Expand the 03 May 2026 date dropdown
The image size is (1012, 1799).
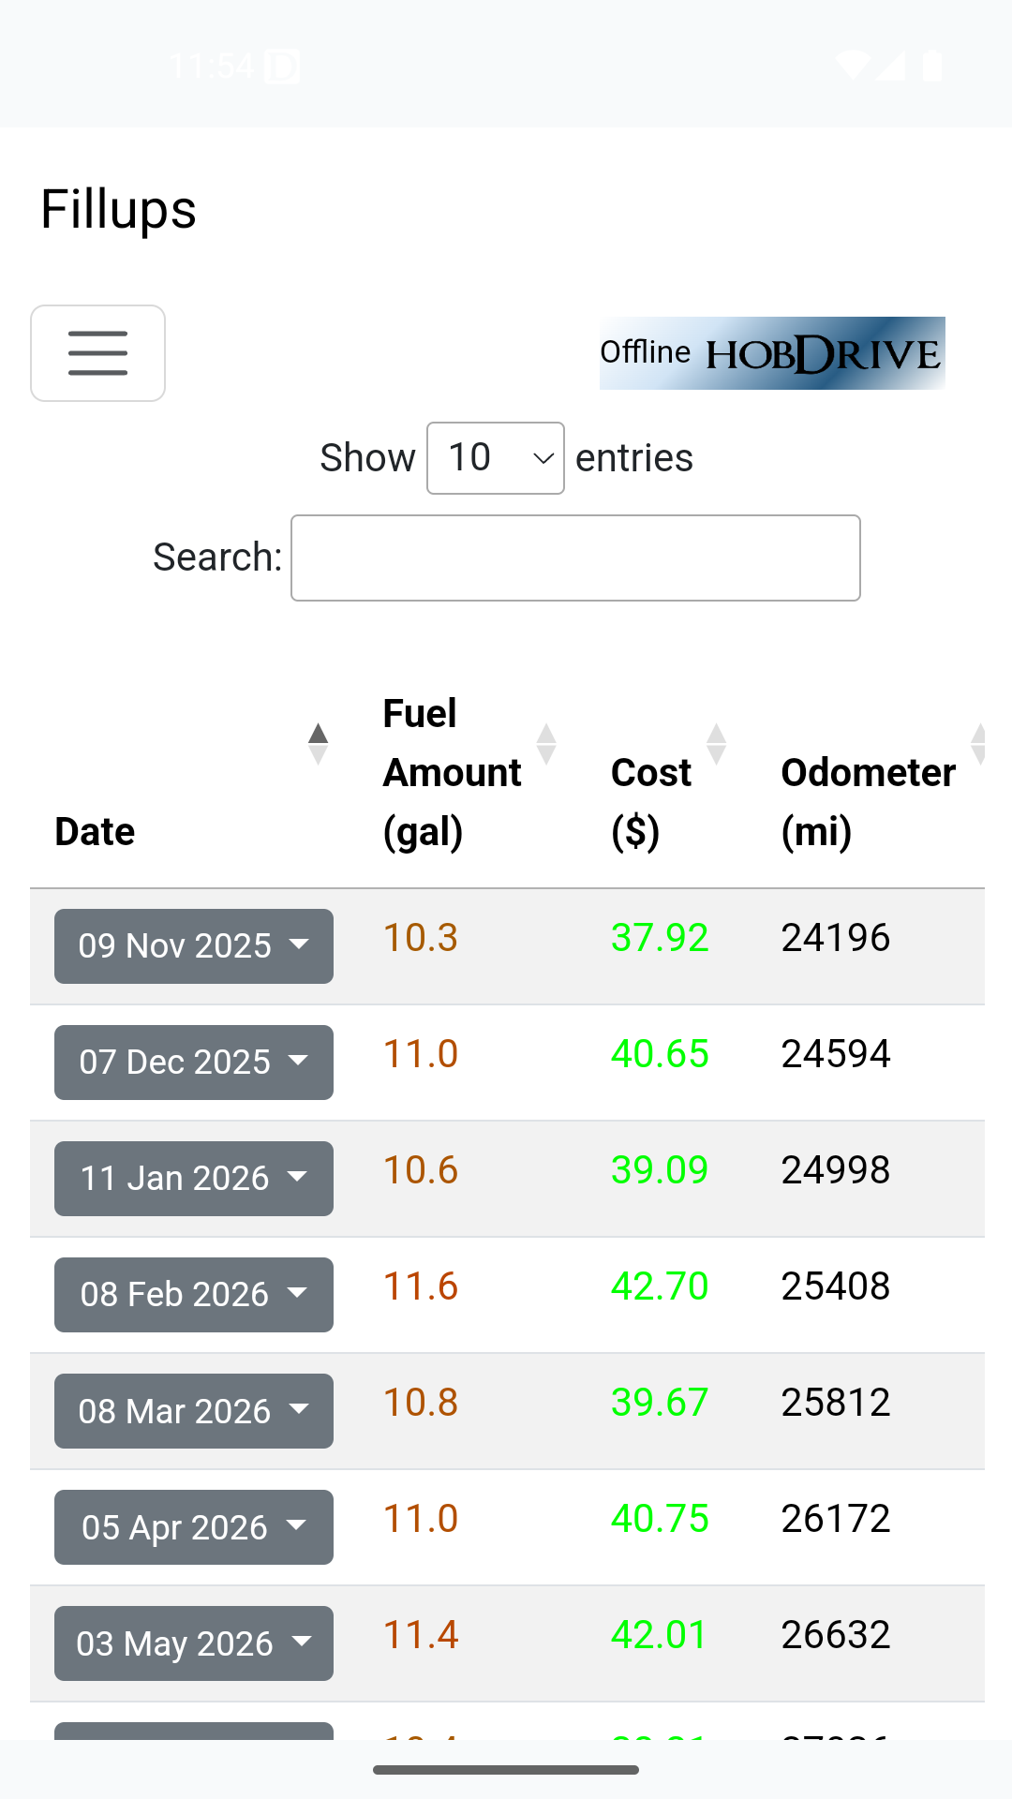coord(194,1643)
